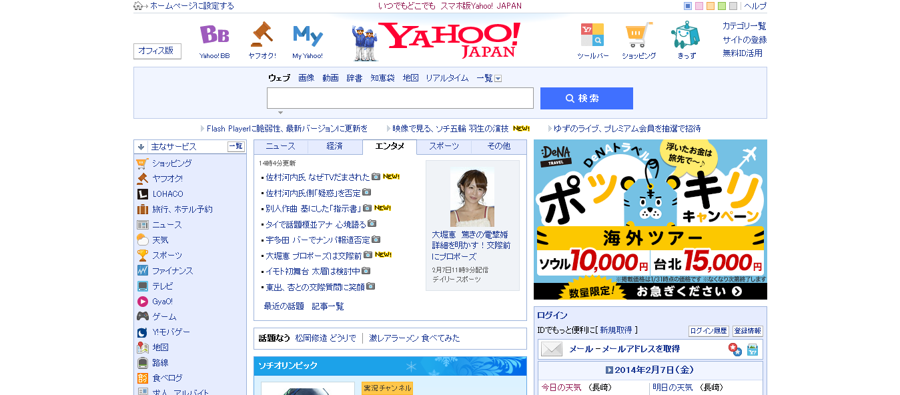Click the 検索 search button

click(586, 98)
